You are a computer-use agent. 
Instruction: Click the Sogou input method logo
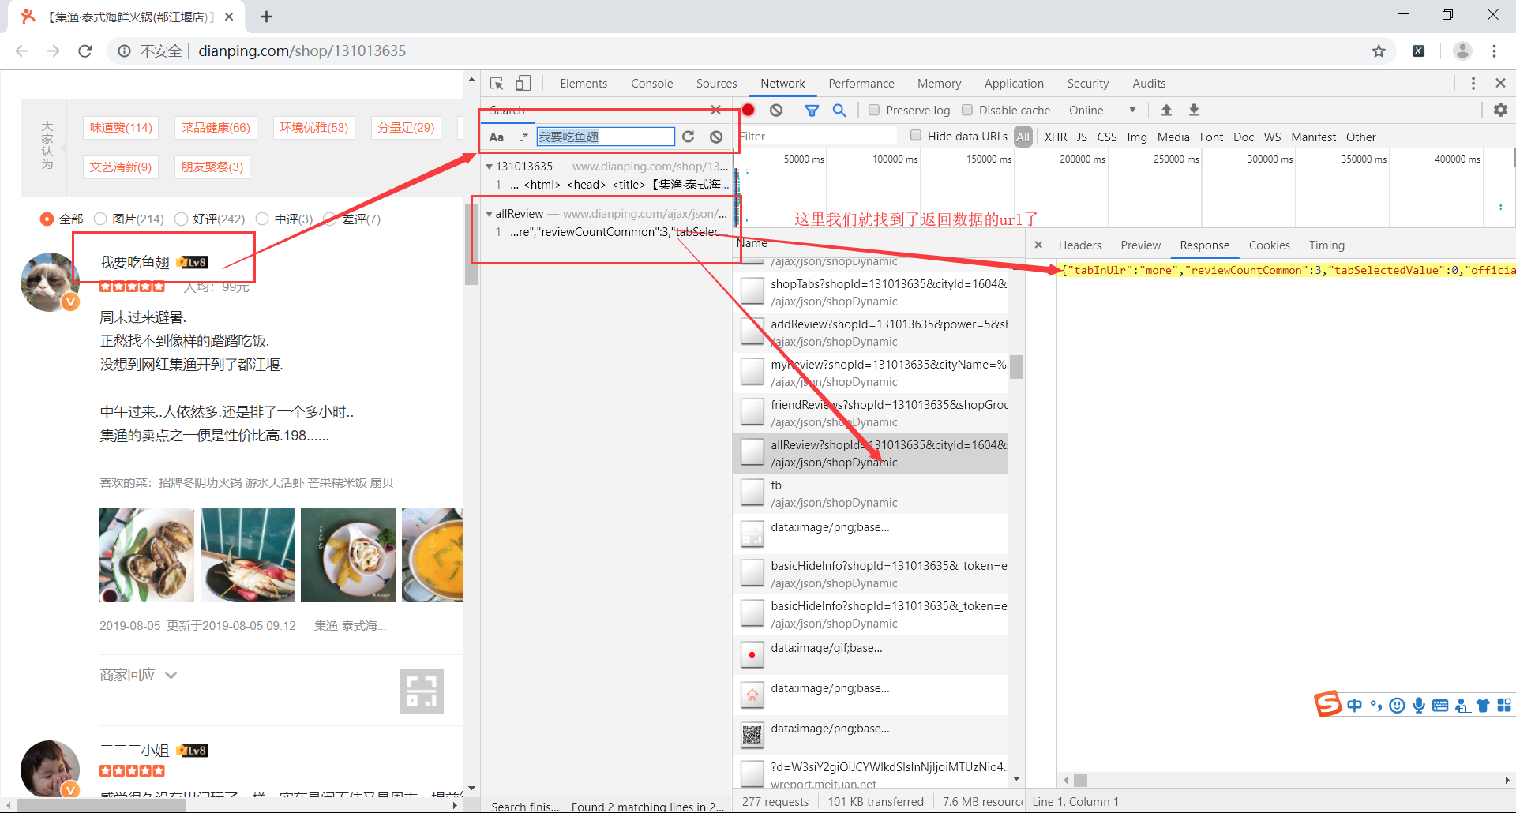pyautogui.click(x=1328, y=703)
